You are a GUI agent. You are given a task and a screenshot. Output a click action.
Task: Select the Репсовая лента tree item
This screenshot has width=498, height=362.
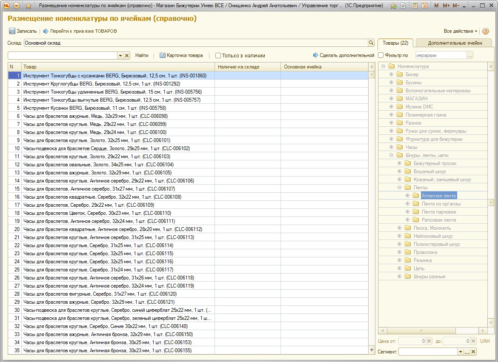[x=438, y=220]
